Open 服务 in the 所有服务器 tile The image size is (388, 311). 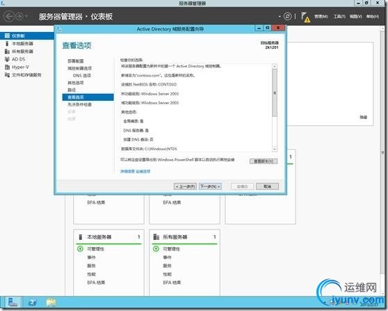(x=167, y=266)
